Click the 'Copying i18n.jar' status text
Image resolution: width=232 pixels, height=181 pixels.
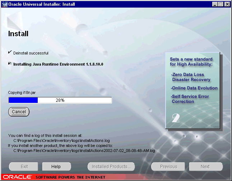coord(22,92)
